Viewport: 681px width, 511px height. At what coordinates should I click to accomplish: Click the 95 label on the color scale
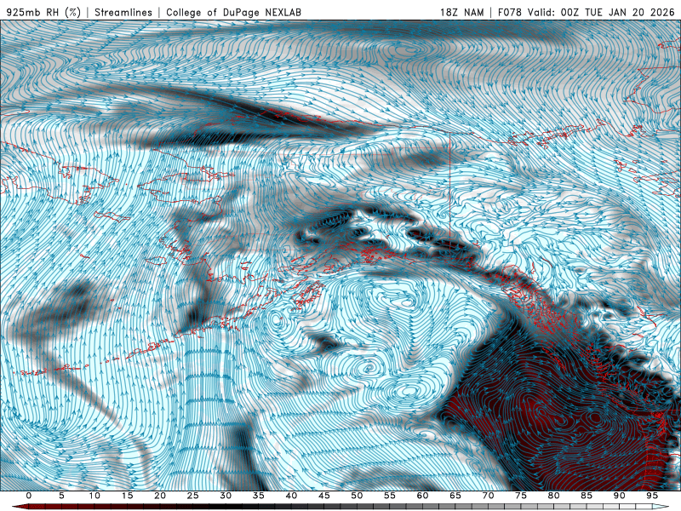[652, 496]
